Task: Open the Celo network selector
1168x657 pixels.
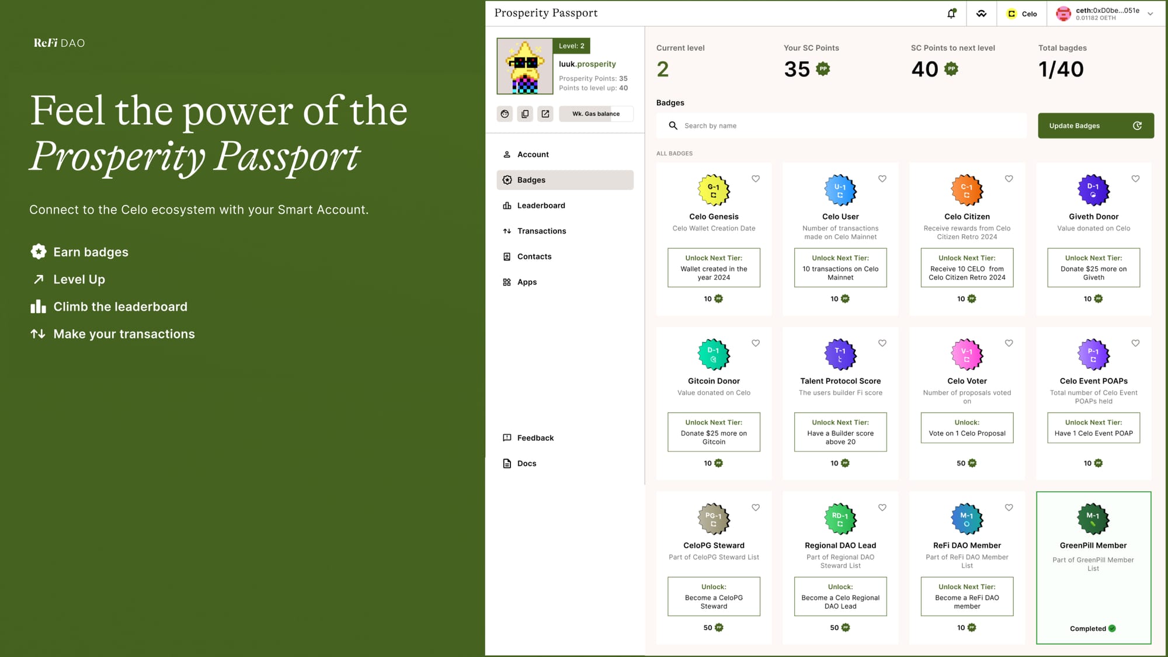Action: [x=1022, y=14]
